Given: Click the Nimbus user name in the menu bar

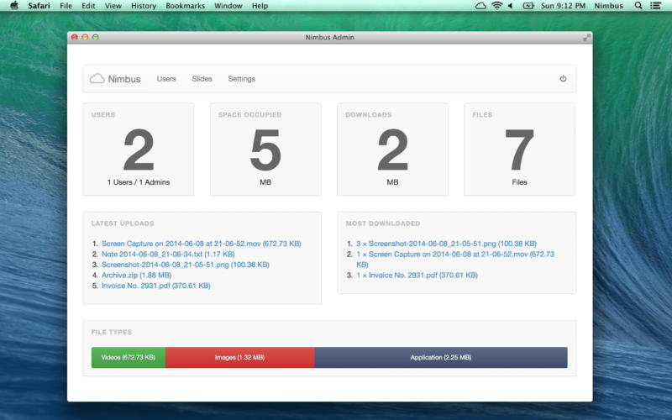Looking at the screenshot, I should (608, 6).
